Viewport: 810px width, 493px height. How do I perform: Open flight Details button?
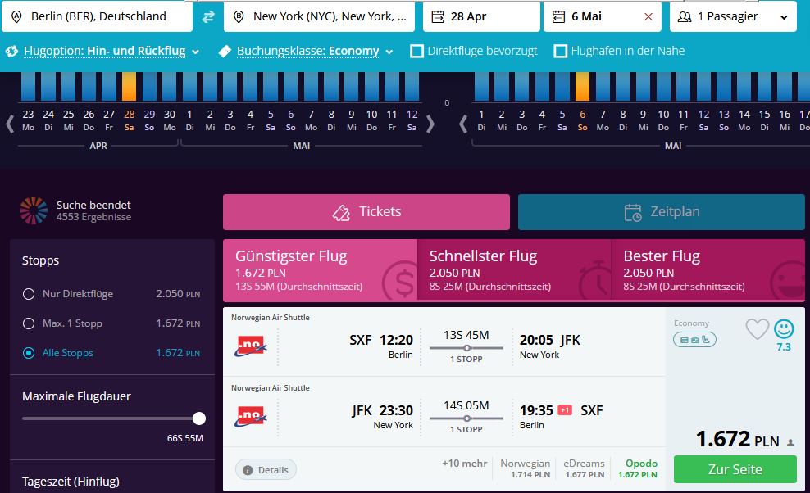[x=266, y=470]
